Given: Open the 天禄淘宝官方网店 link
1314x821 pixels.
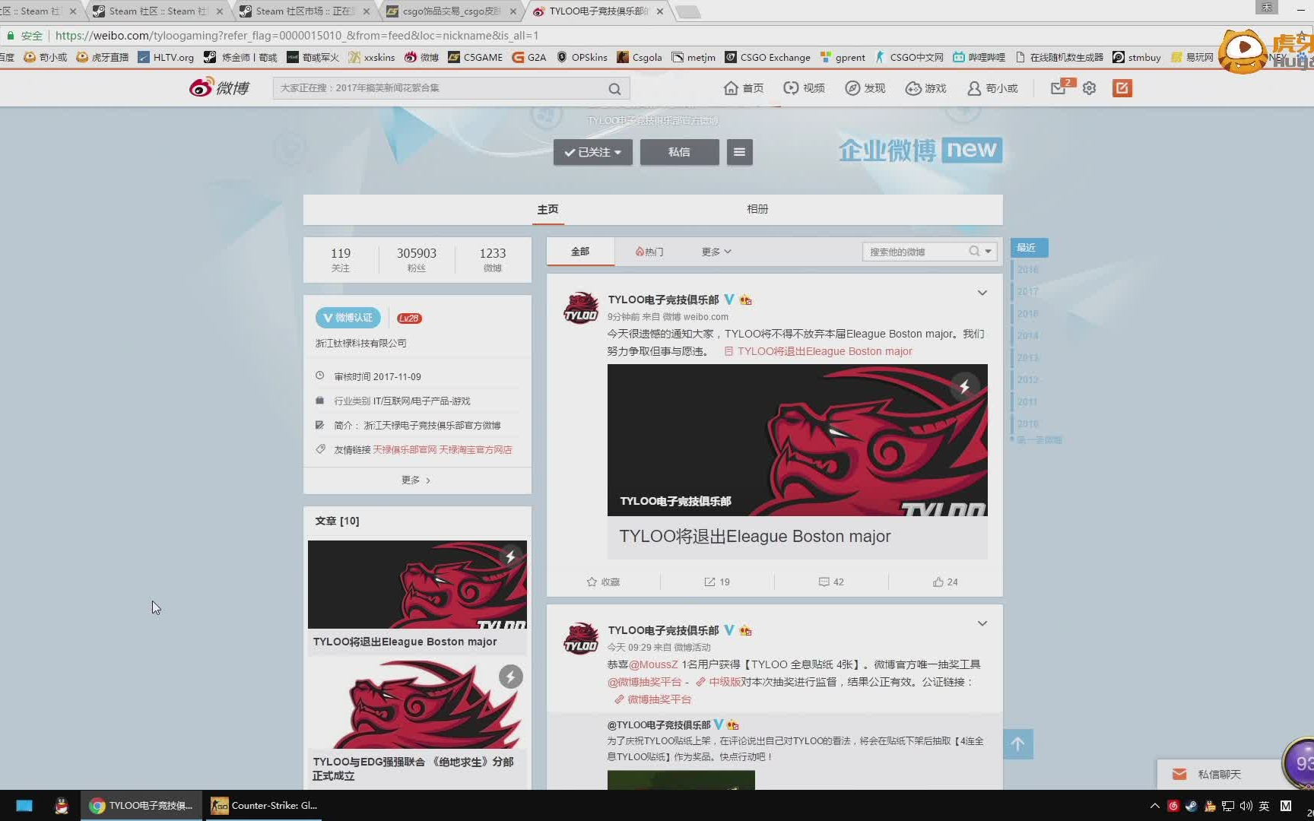Looking at the screenshot, I should tap(475, 449).
